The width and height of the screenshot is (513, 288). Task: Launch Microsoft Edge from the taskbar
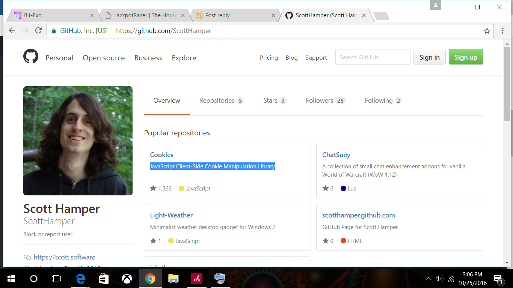pyautogui.click(x=80, y=279)
